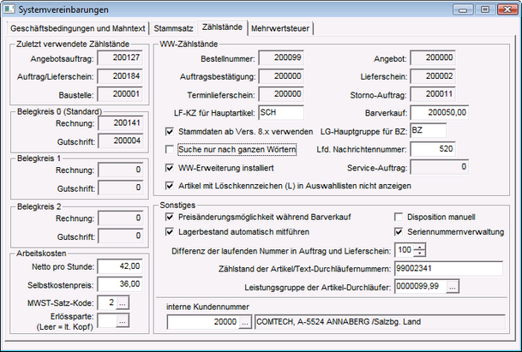522x352 pixels.
Task: Open the MWST-Satz-Kode lookup button
Action: [123, 302]
